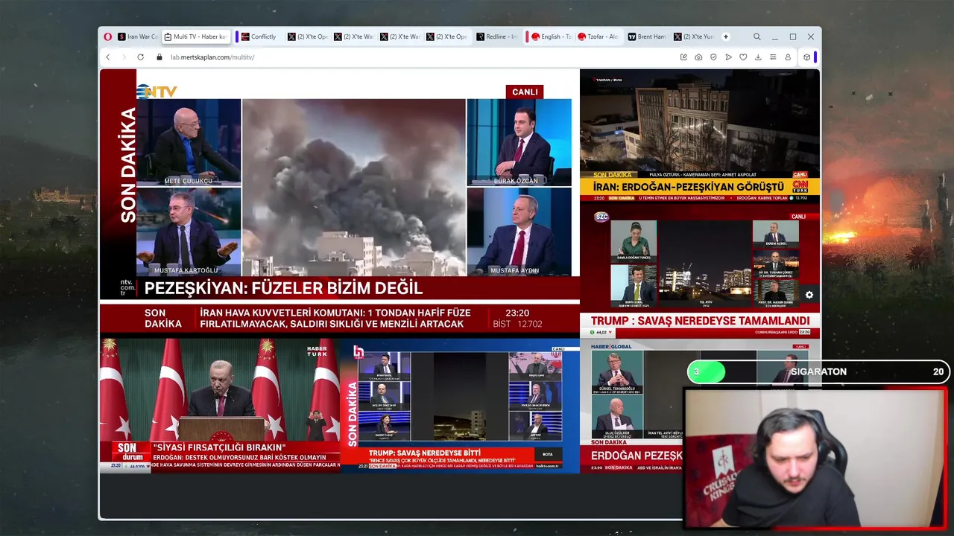This screenshot has height=536, width=954.
Task: Select the Multi TV - Haber tab
Action: 195,36
